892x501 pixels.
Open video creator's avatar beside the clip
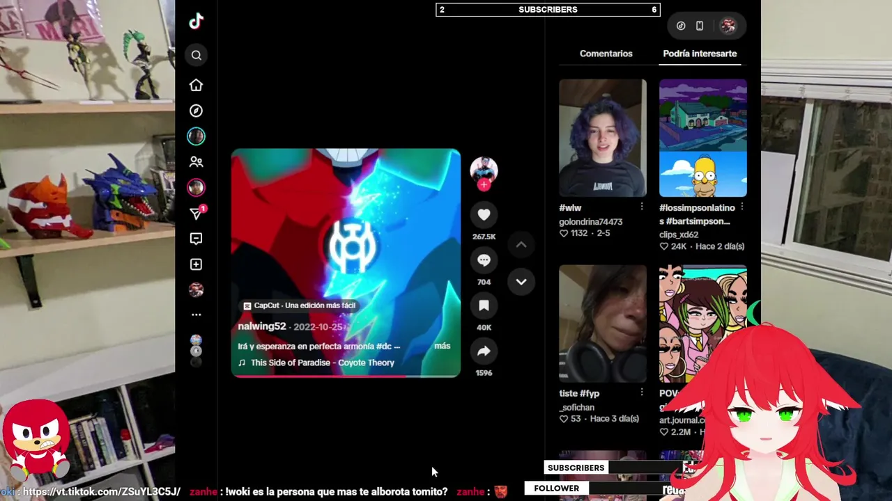pos(484,169)
